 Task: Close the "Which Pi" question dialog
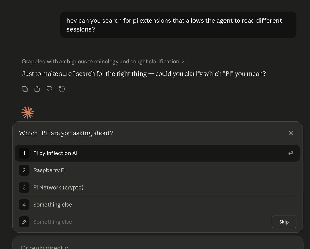pos(291,133)
